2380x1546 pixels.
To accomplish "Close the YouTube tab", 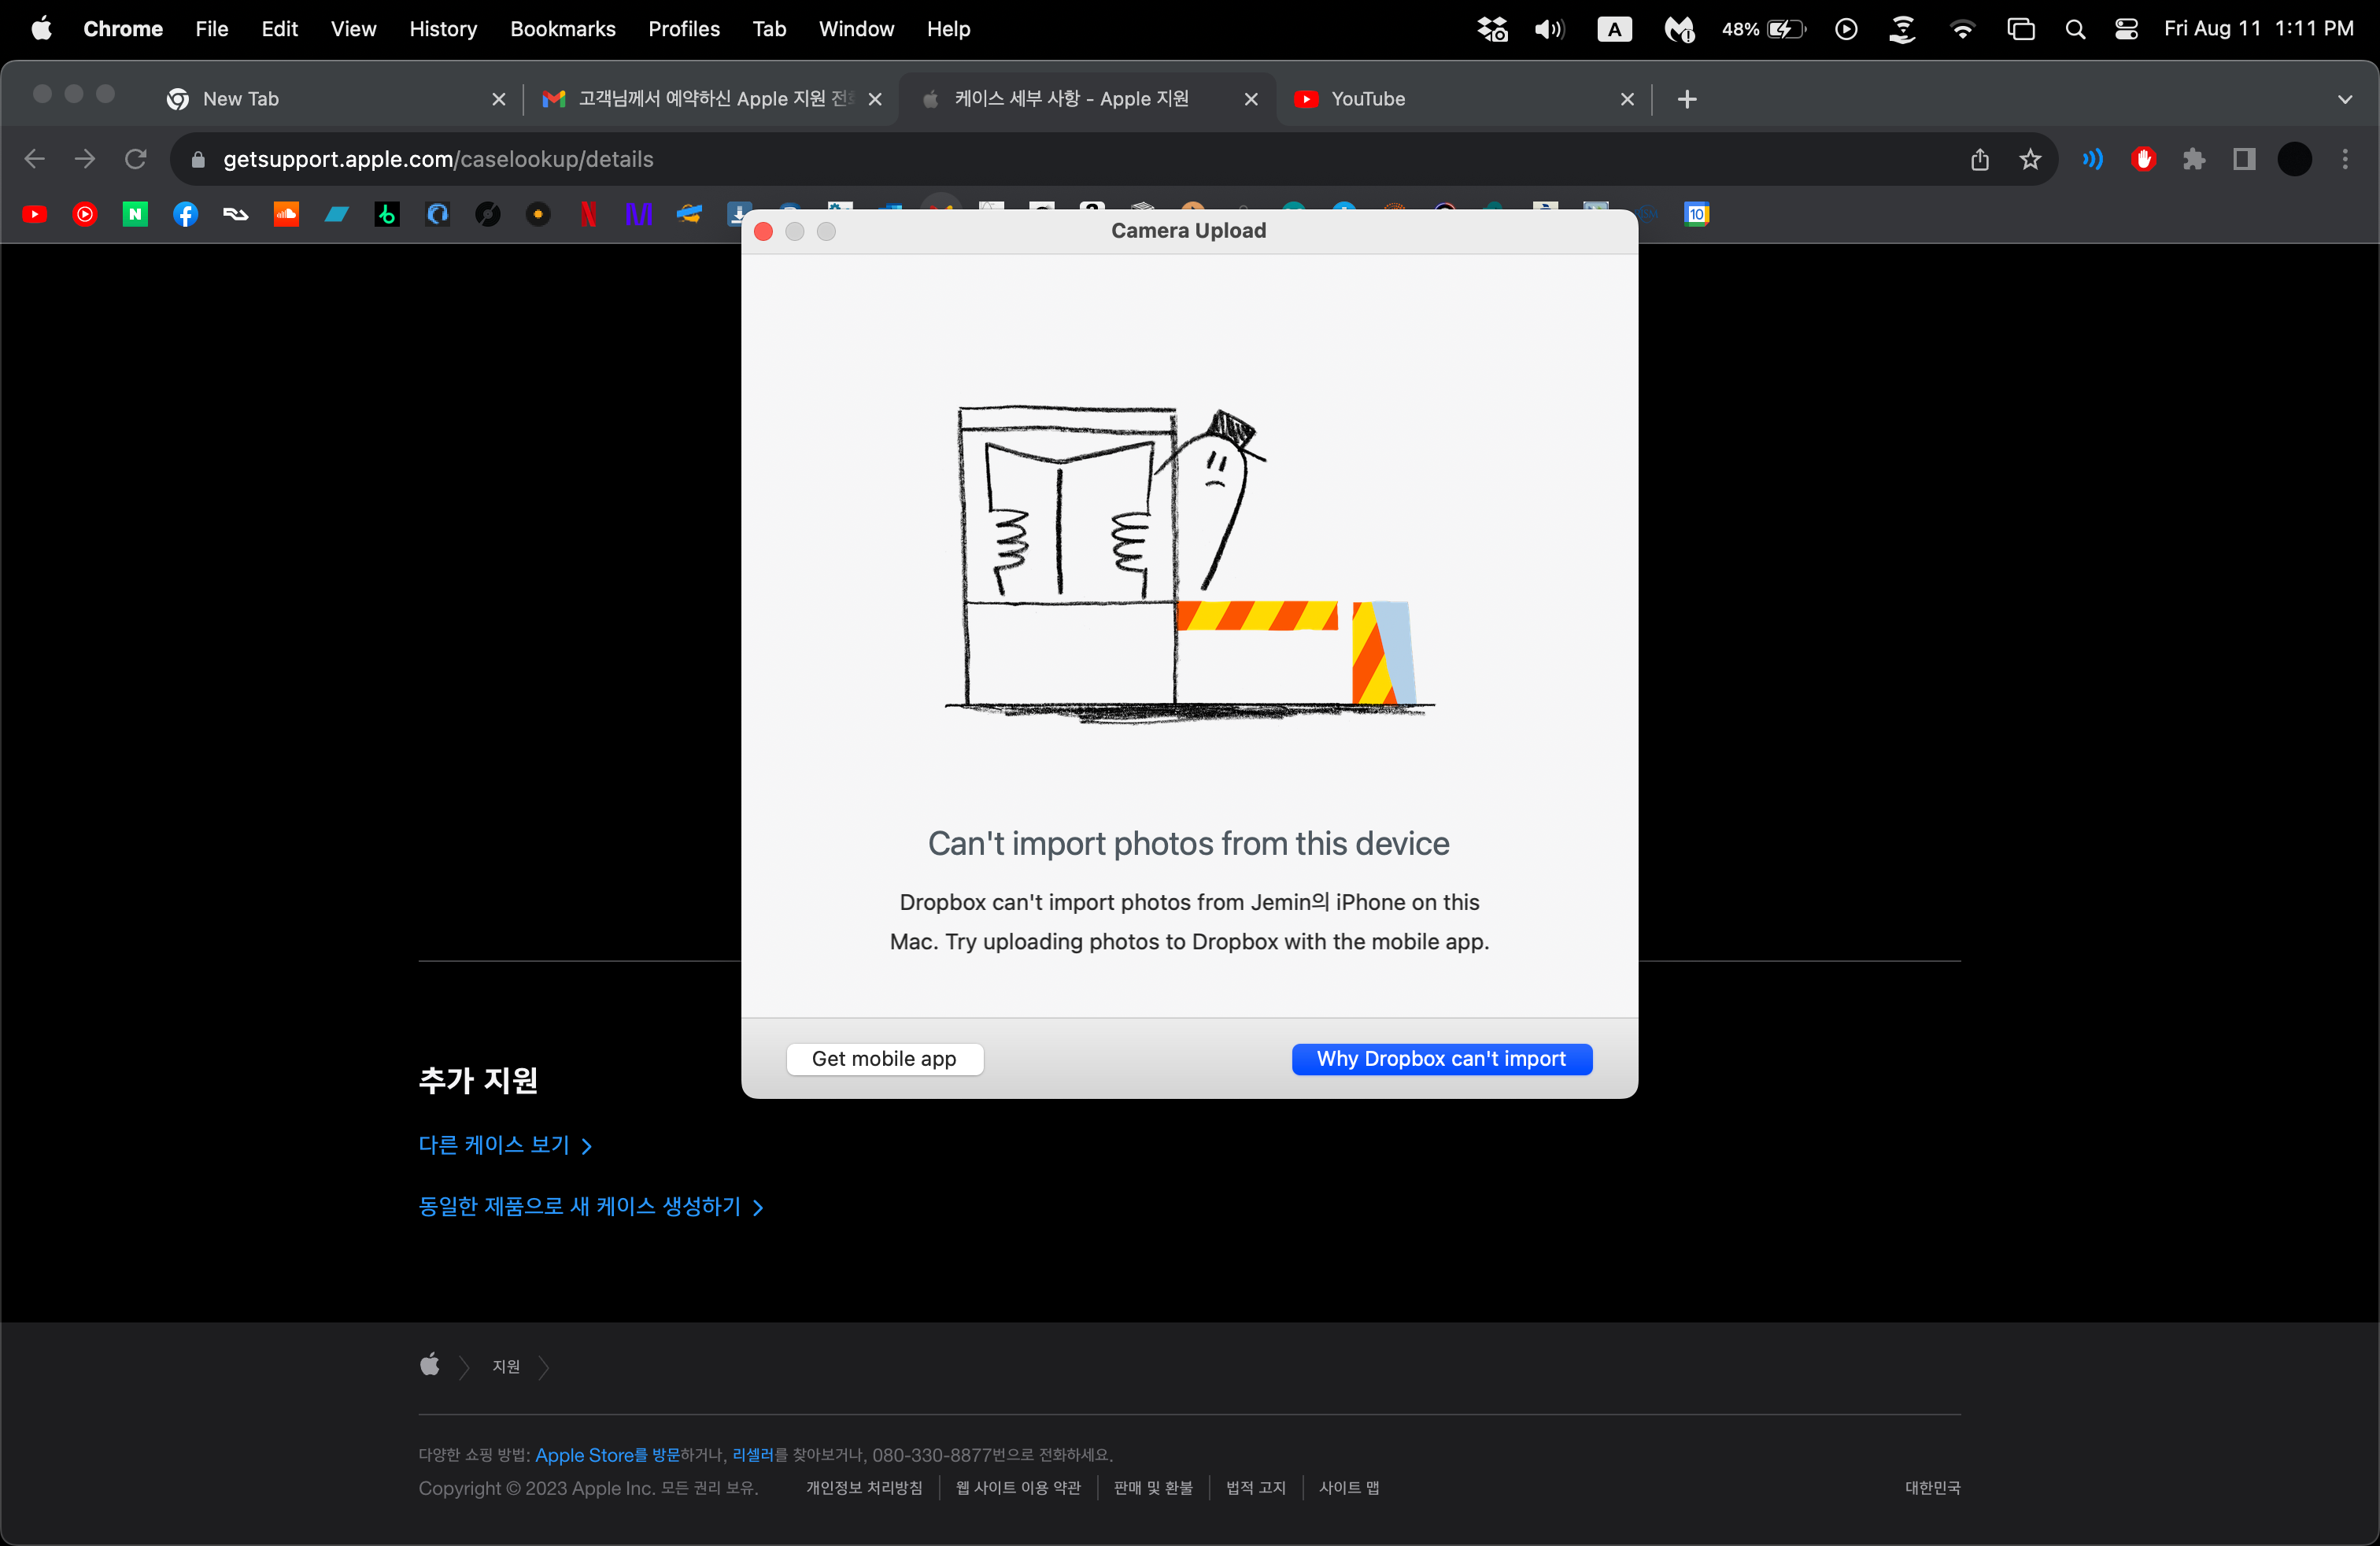I will tap(1627, 99).
